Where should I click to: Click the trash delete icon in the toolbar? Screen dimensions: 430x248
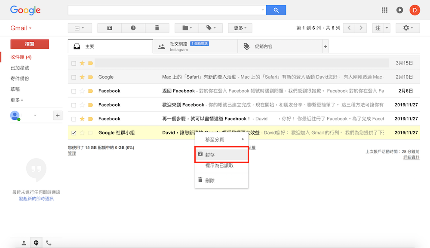coord(157,28)
